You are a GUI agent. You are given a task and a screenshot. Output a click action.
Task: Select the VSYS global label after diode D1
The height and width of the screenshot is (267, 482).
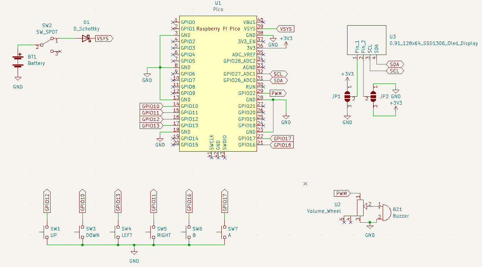(104, 38)
